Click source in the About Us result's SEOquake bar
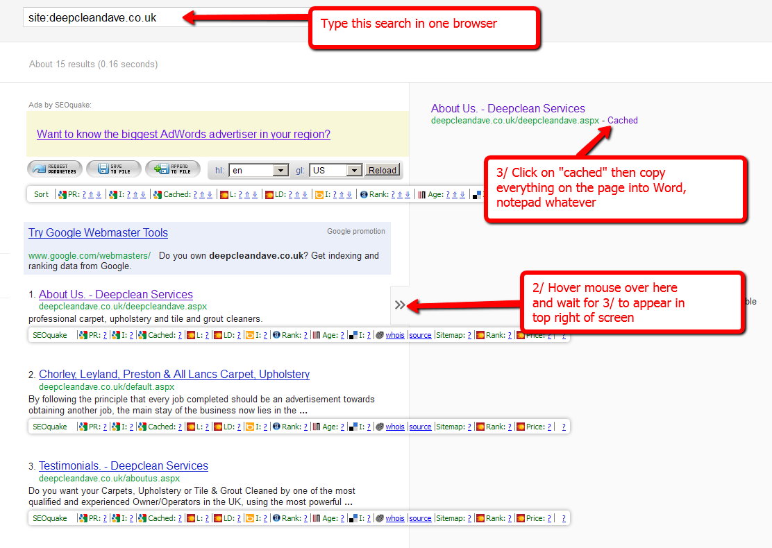This screenshot has width=772, height=548. click(420, 336)
